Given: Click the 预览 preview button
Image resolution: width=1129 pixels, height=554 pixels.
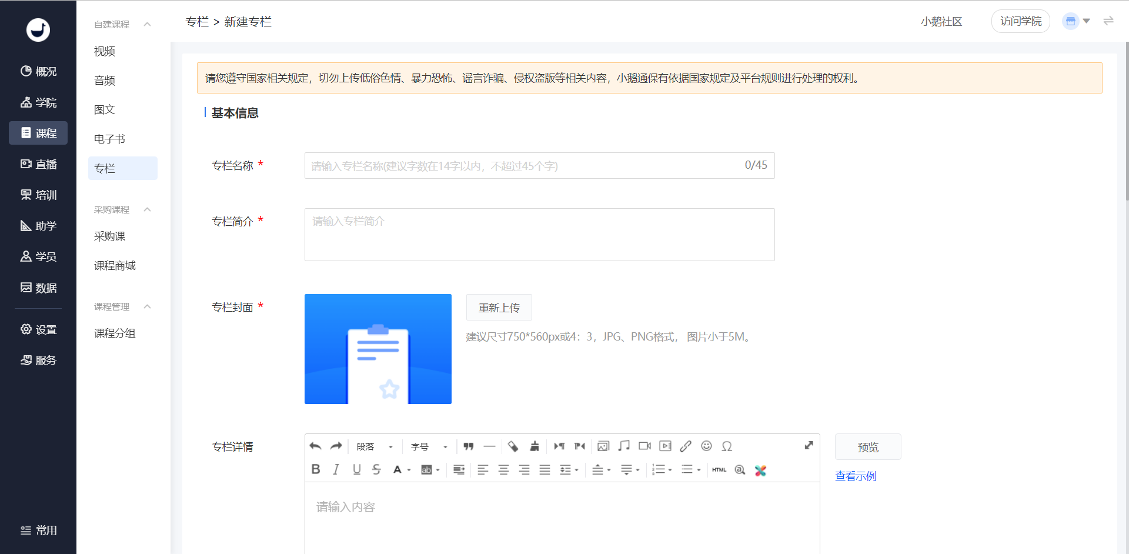Looking at the screenshot, I should (868, 447).
